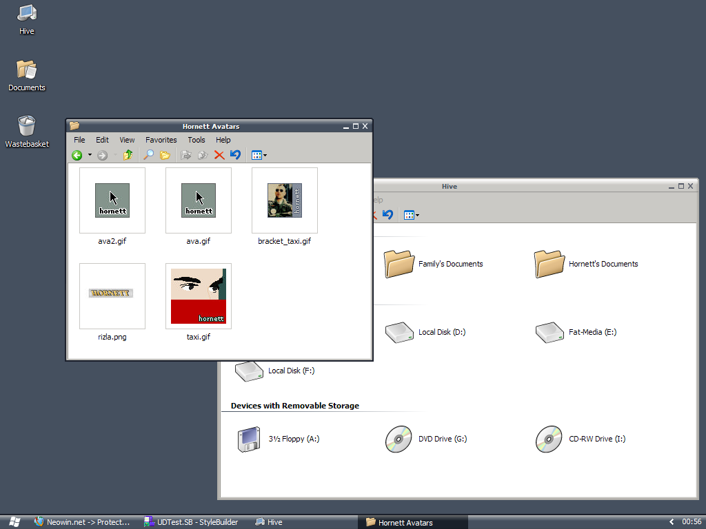Open the DVD Drive (G:) icon
Screen dimensions: 706x529
[398, 439]
